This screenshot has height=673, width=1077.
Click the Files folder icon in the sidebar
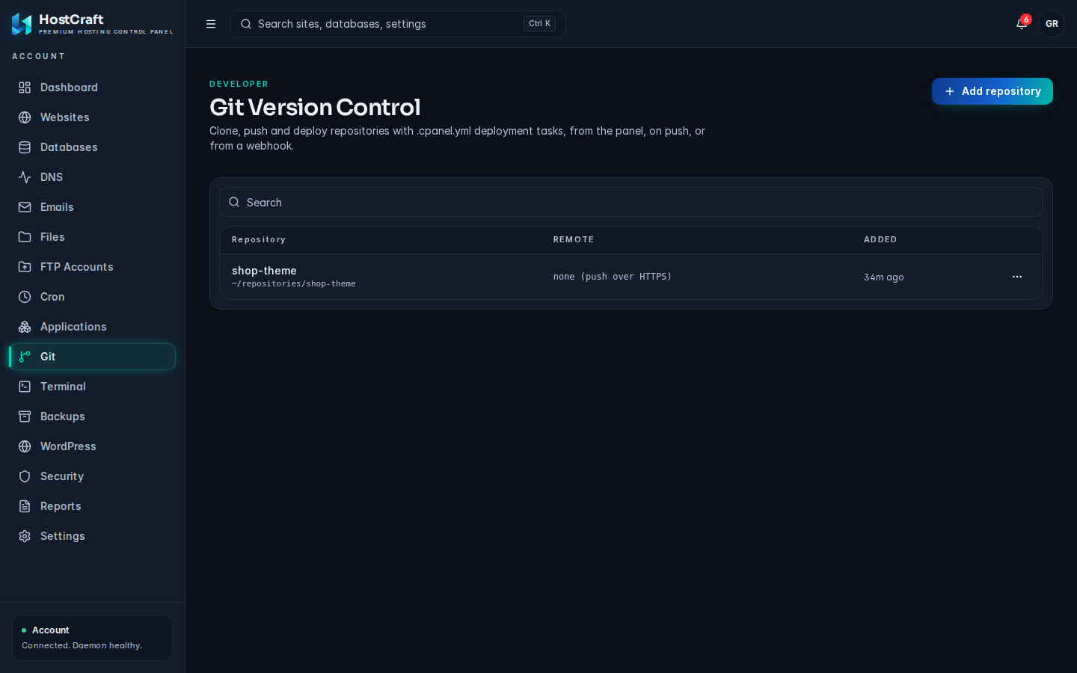tap(25, 237)
